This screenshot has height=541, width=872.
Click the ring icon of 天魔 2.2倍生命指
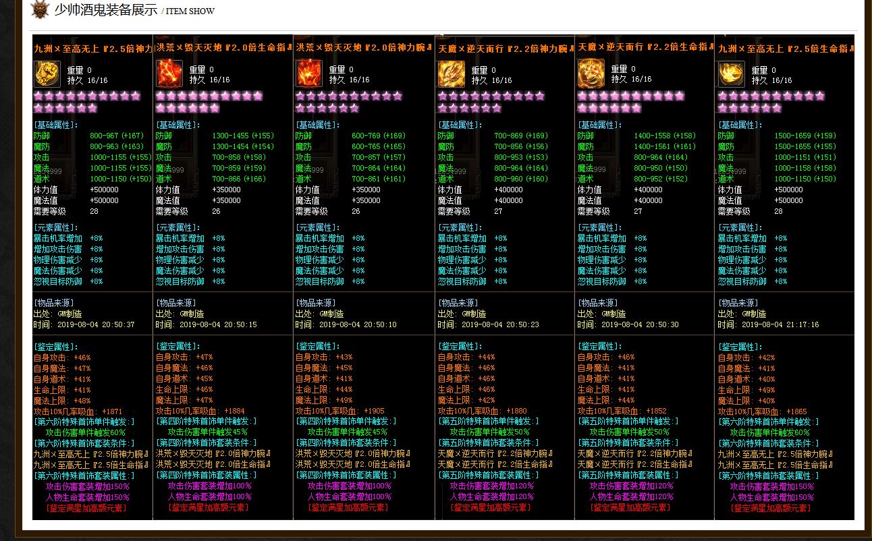(x=591, y=74)
